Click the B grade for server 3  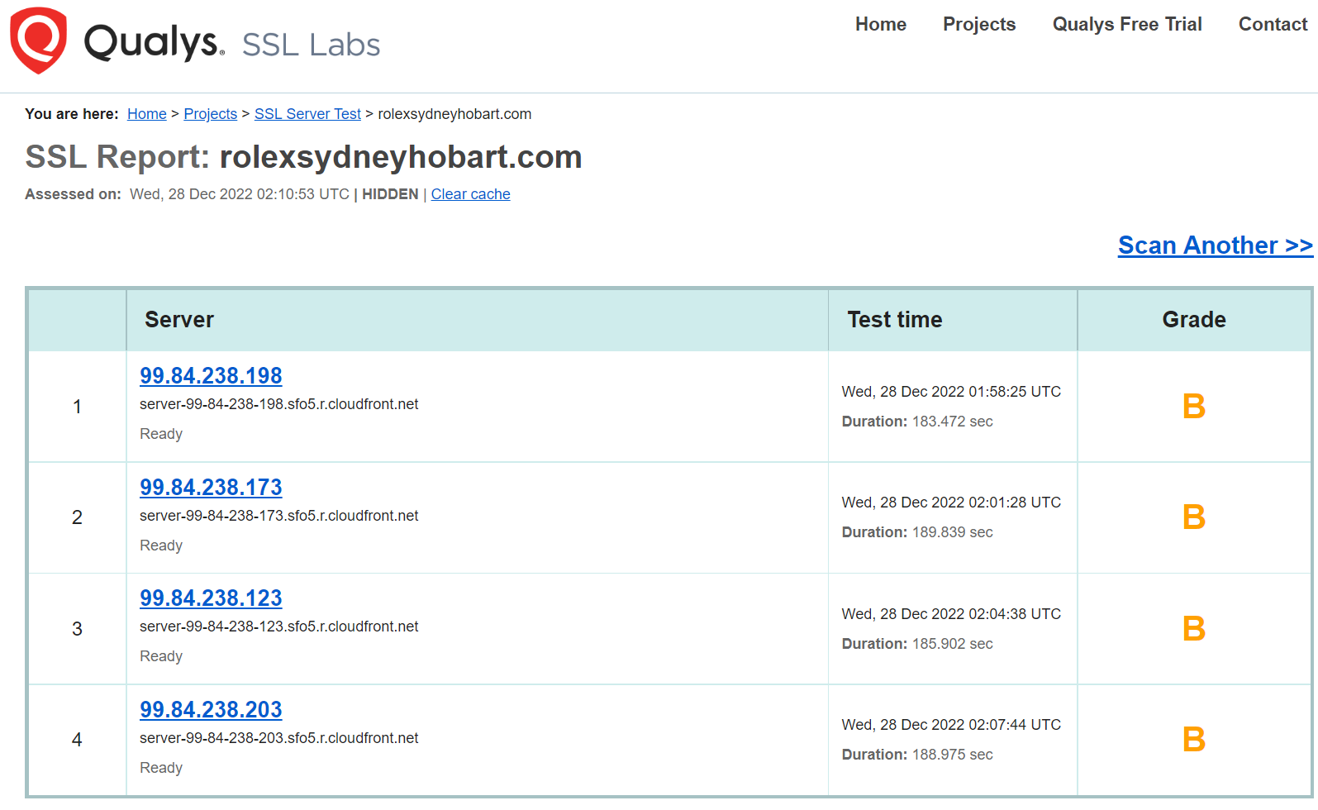pyautogui.click(x=1193, y=629)
